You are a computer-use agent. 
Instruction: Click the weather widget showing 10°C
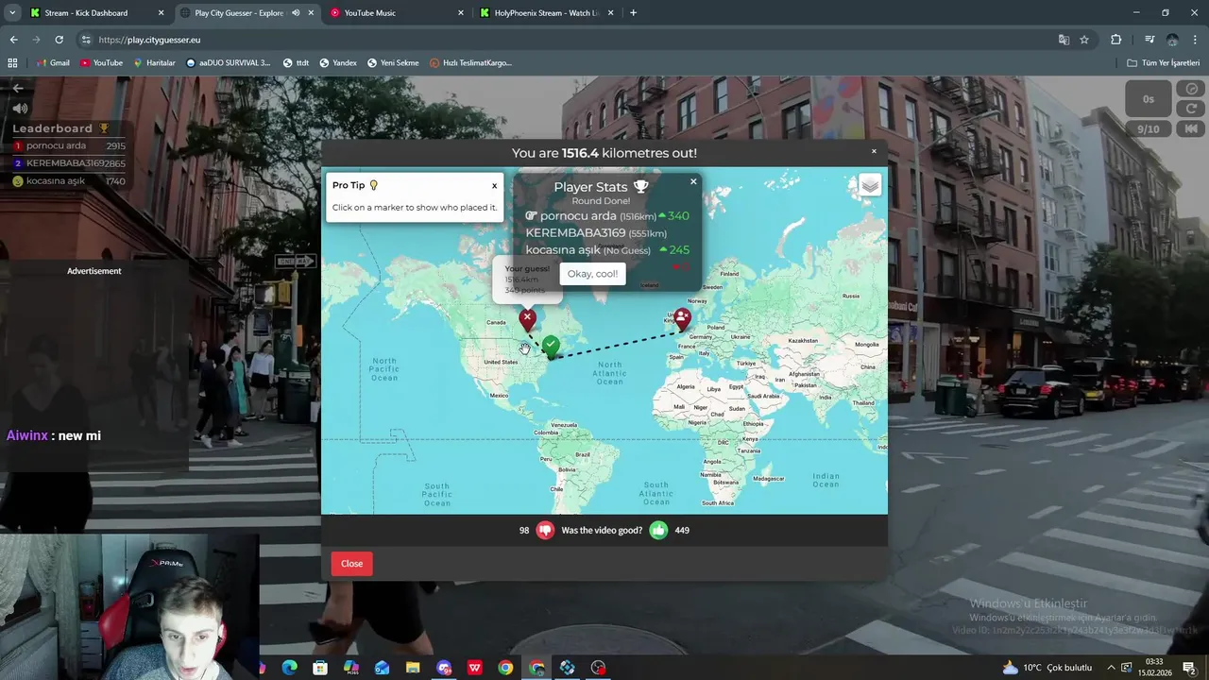pos(1047,668)
